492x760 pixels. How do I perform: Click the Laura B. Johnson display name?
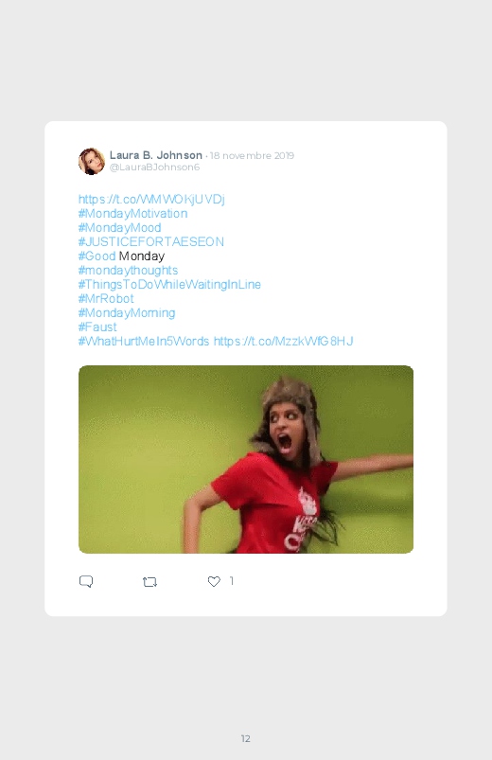point(155,155)
